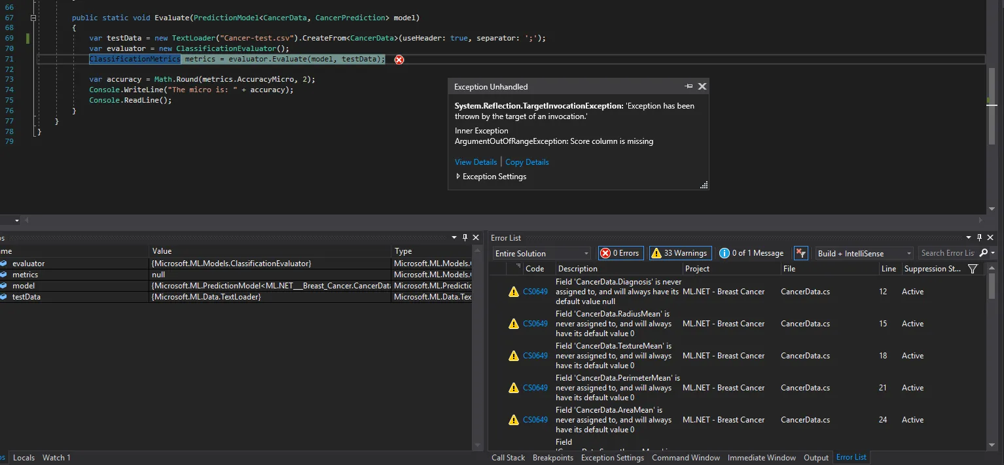1004x465 pixels.
Task: Pin the Error List panel with auto-hide icon
Action: pos(979,238)
